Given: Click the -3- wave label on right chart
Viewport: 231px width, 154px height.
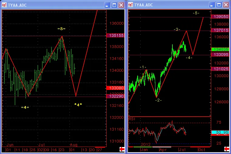Looking at the screenshot, I should [x=177, y=29].
